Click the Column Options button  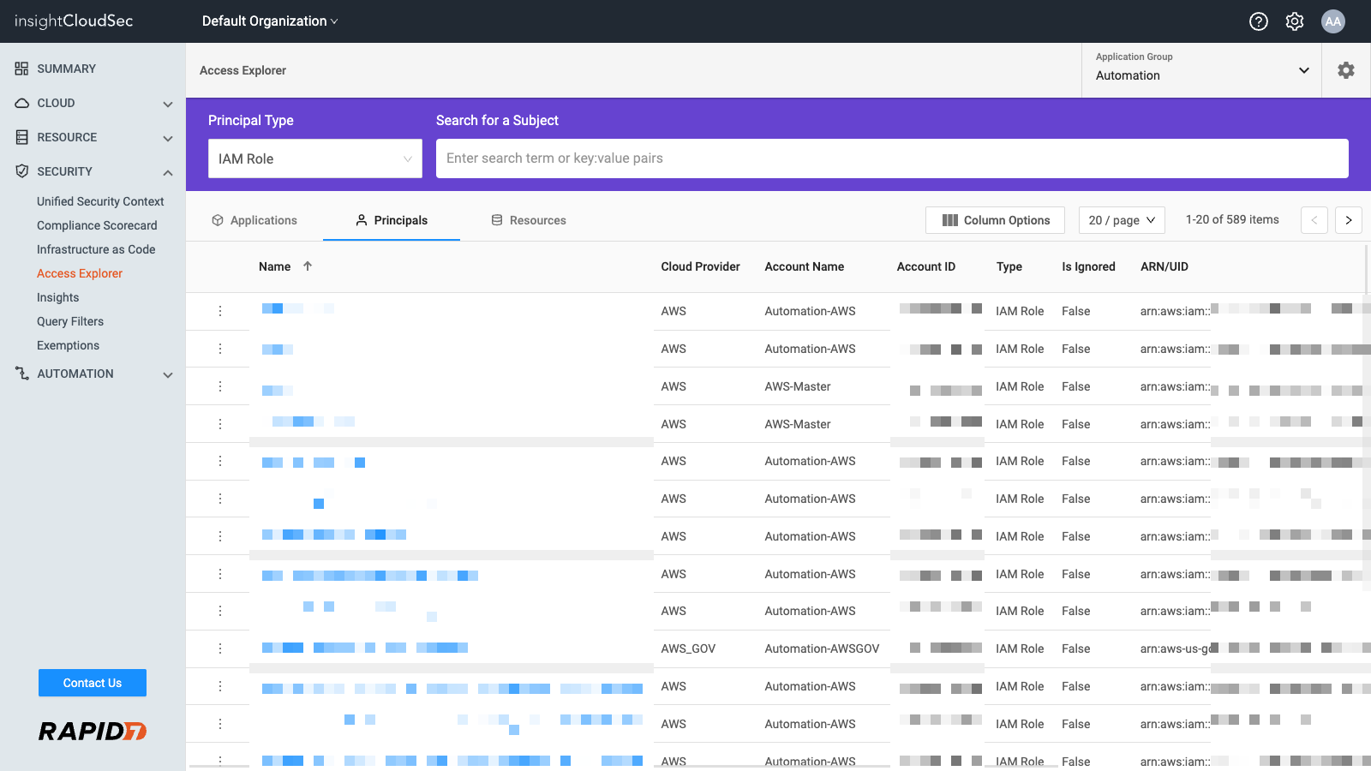click(995, 220)
